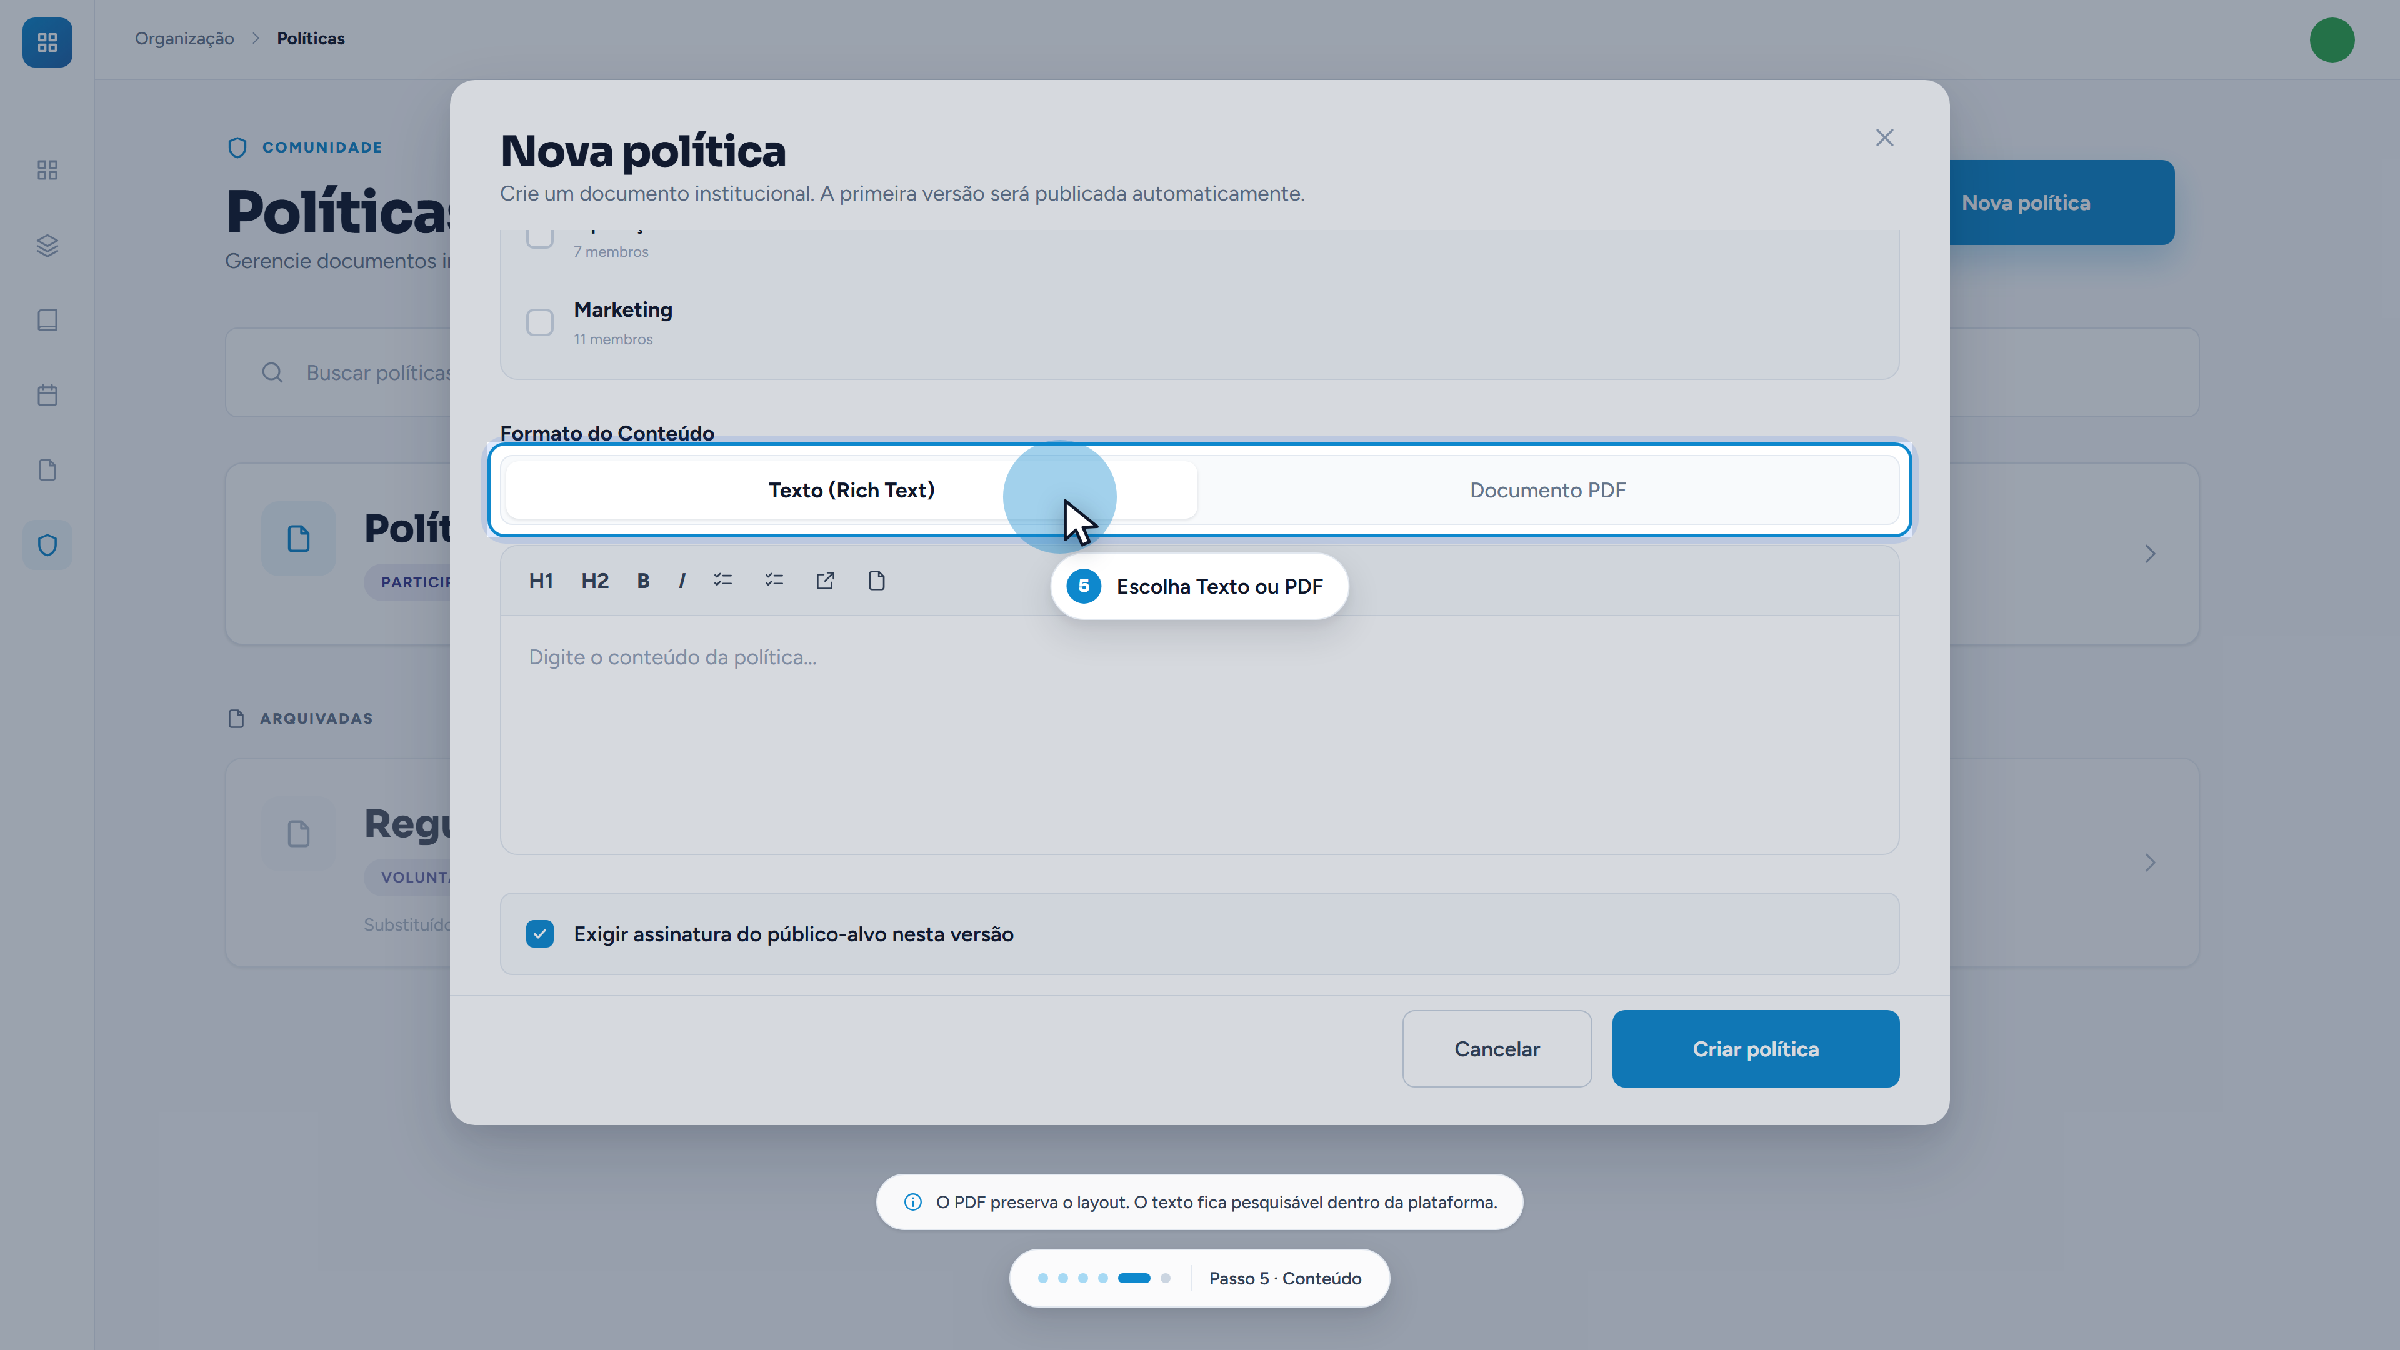Image resolution: width=2400 pixels, height=1350 pixels.
Task: Close the Nova política dialog
Action: tap(1884, 138)
